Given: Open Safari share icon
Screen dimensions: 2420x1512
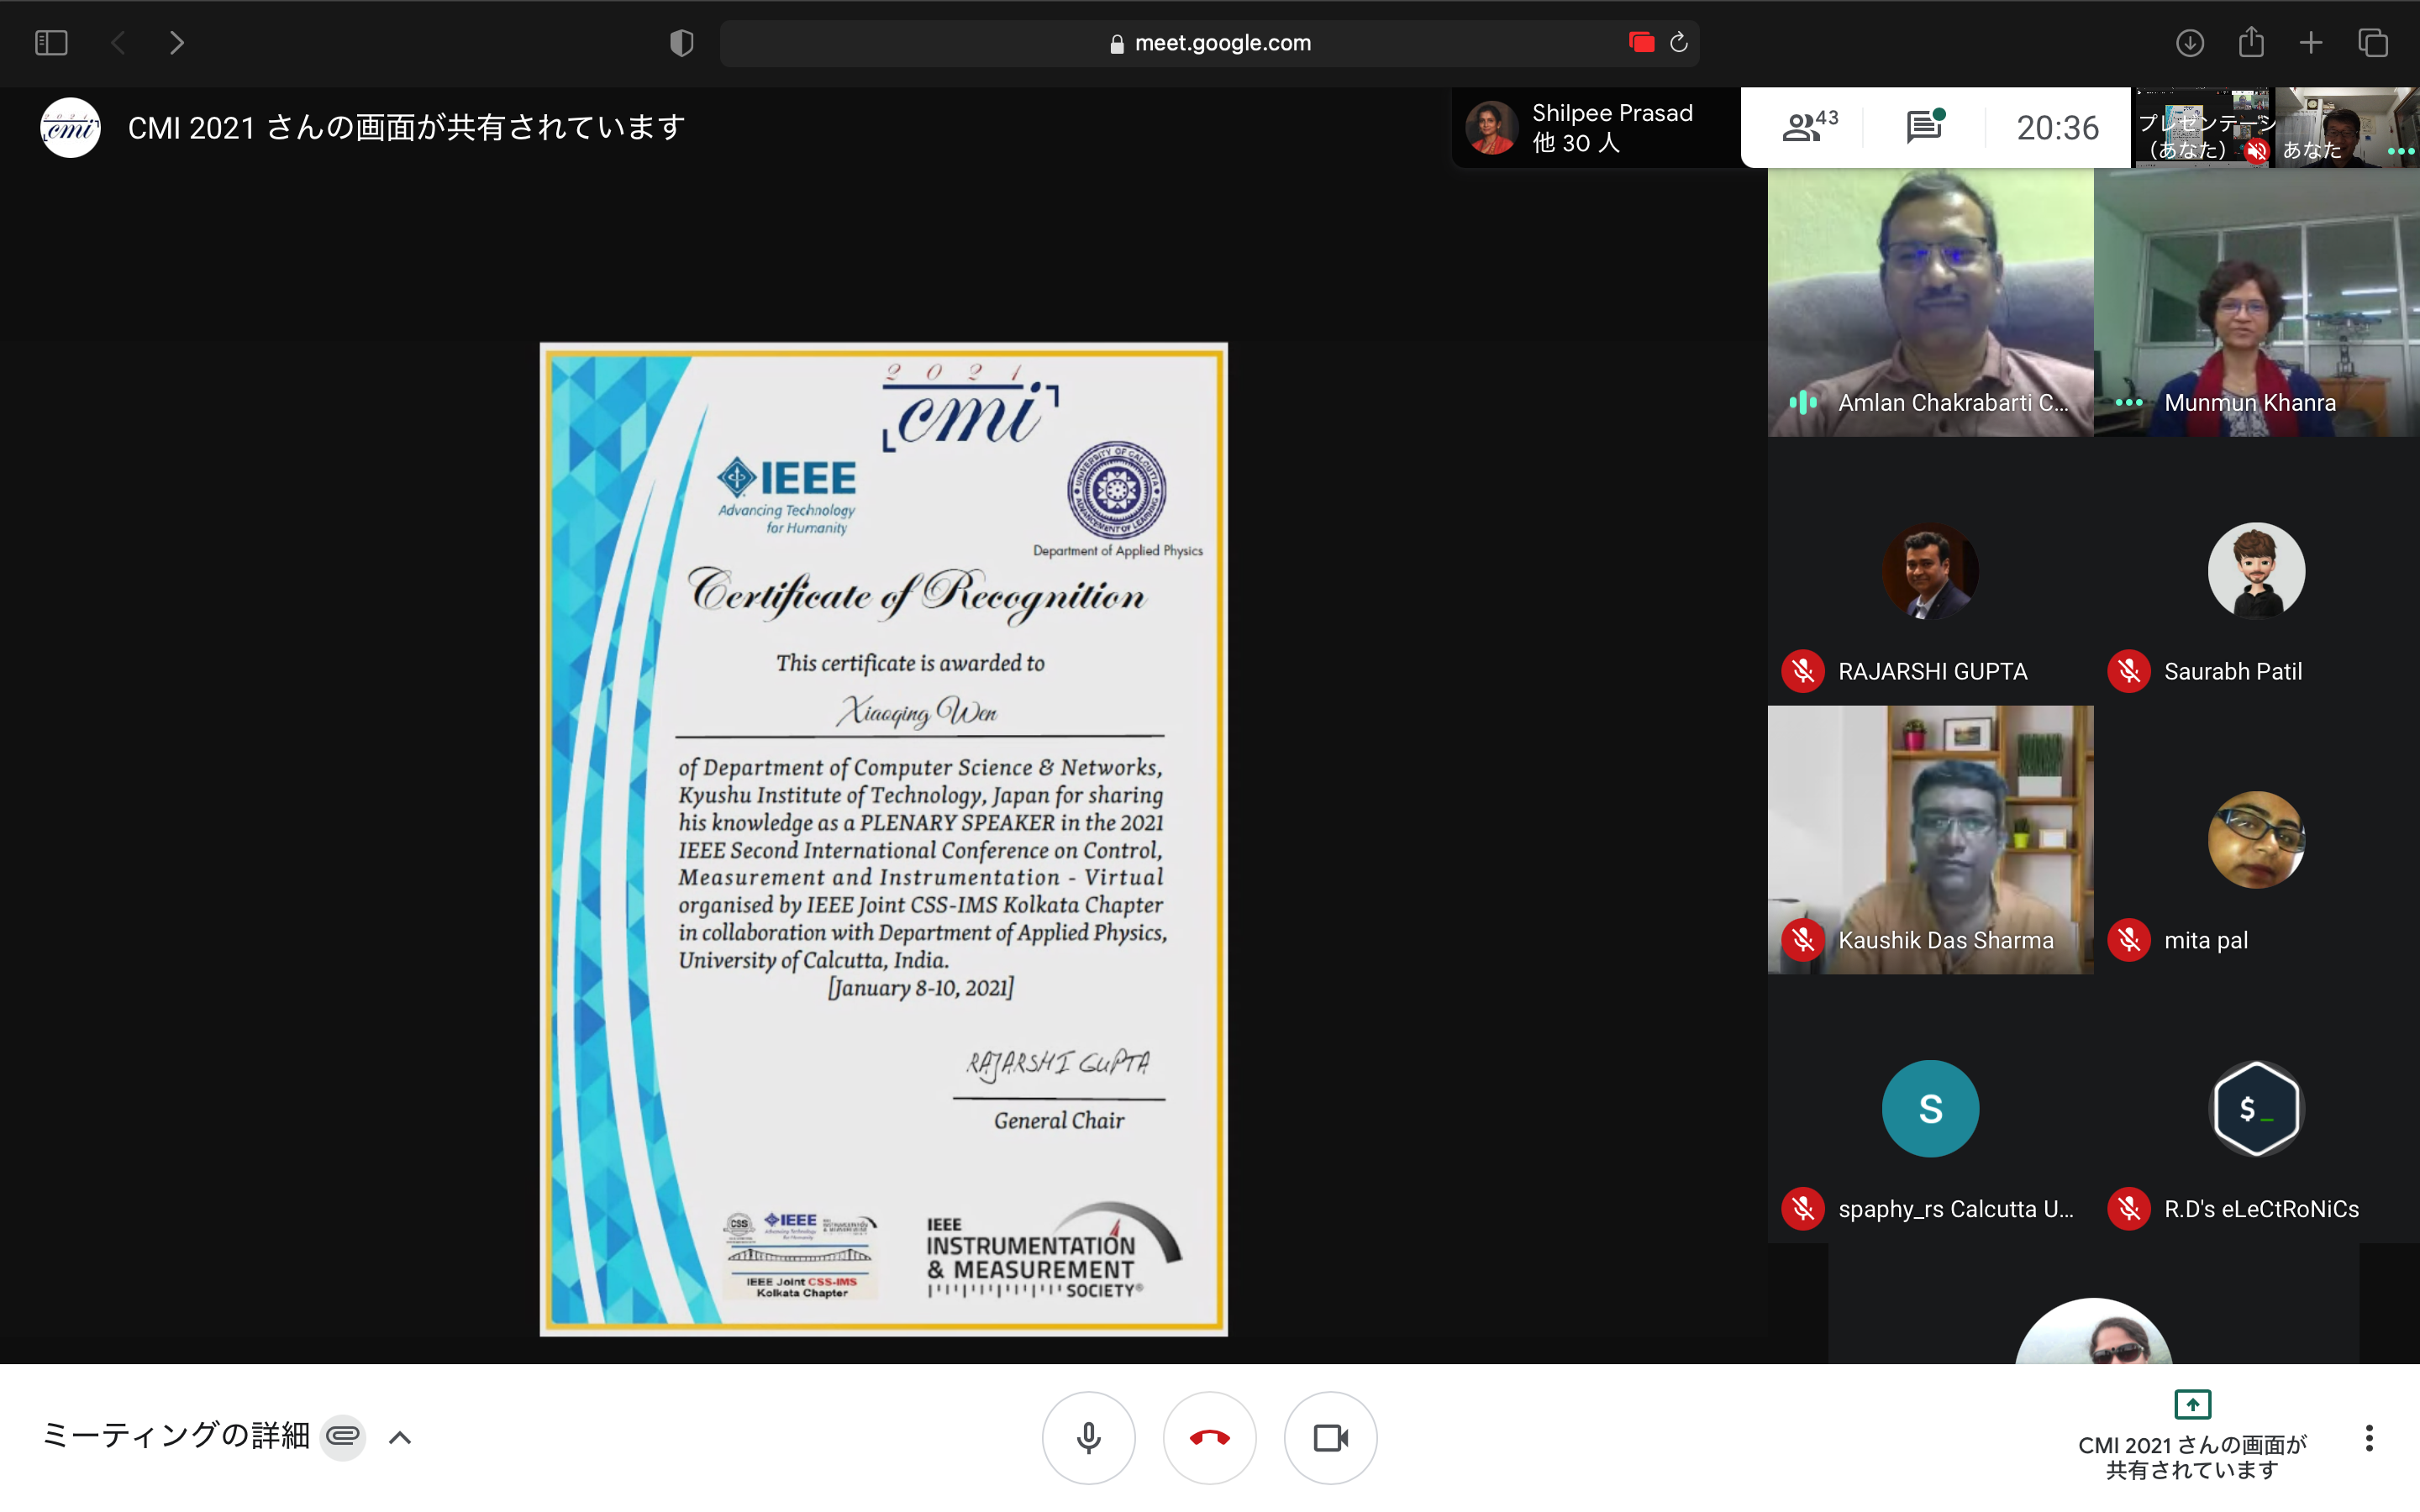Looking at the screenshot, I should point(2251,42).
